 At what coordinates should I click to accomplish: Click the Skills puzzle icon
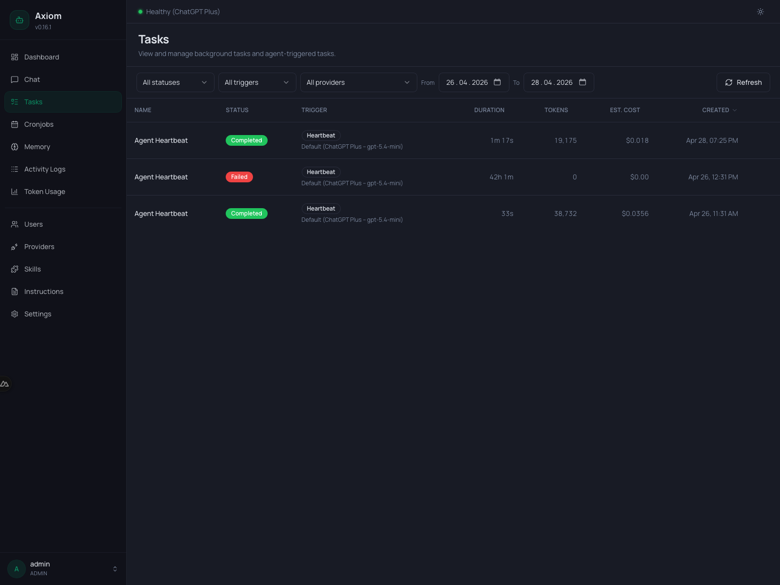pos(15,269)
